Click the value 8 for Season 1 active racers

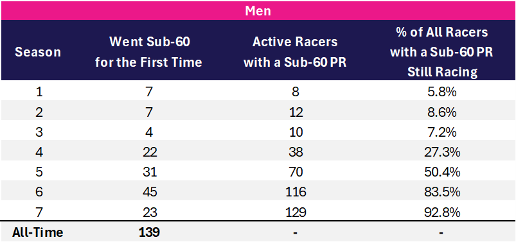[295, 92]
